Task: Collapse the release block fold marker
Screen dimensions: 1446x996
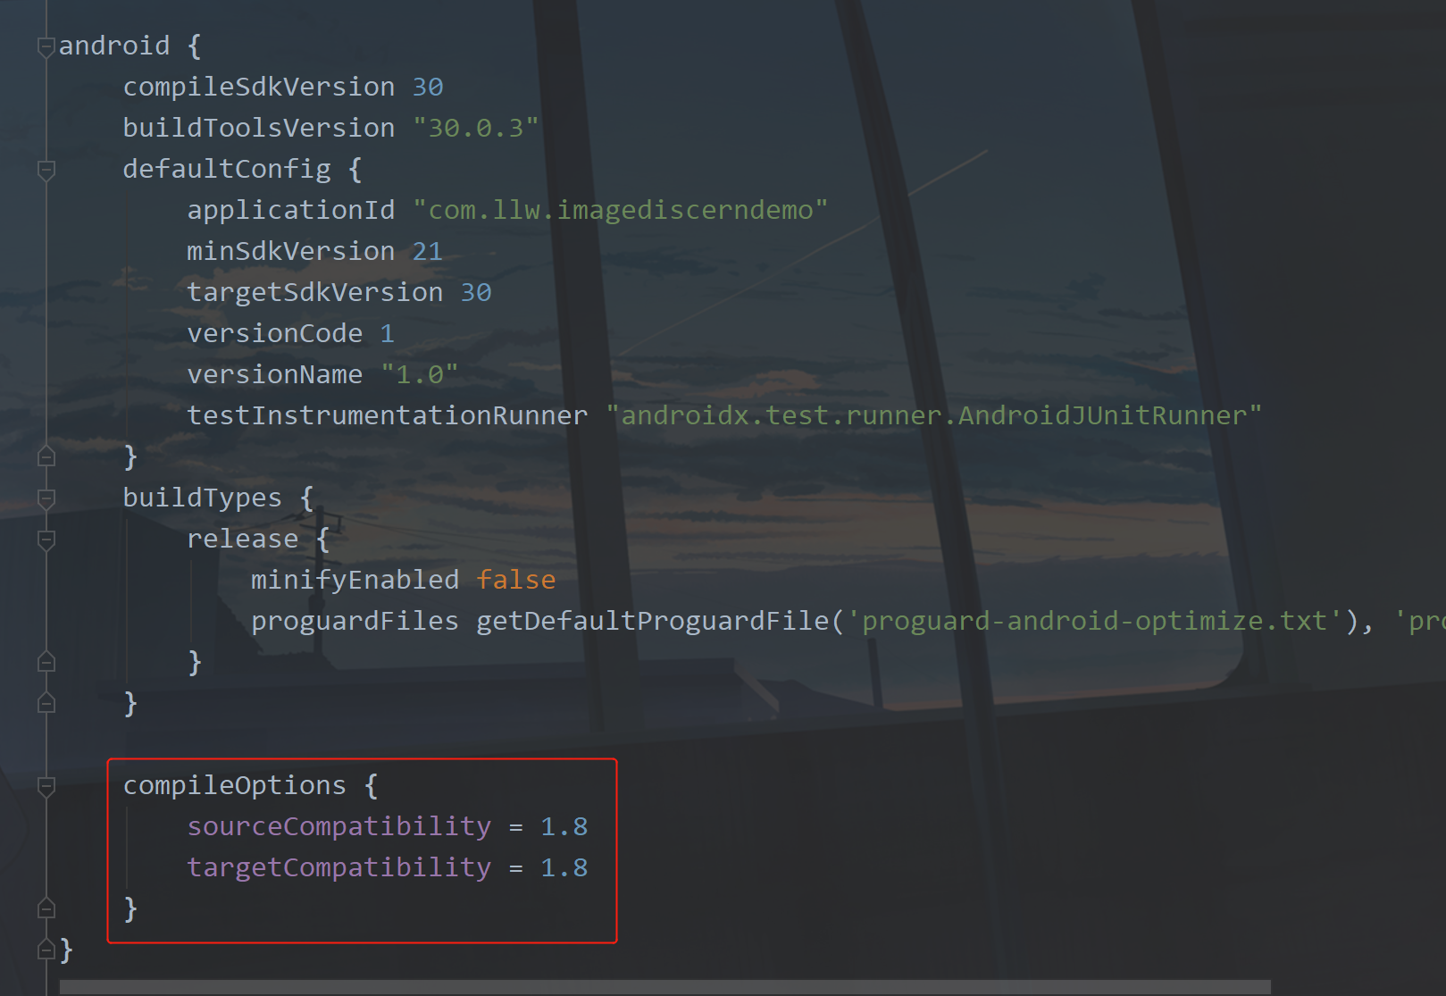Action: 46,540
